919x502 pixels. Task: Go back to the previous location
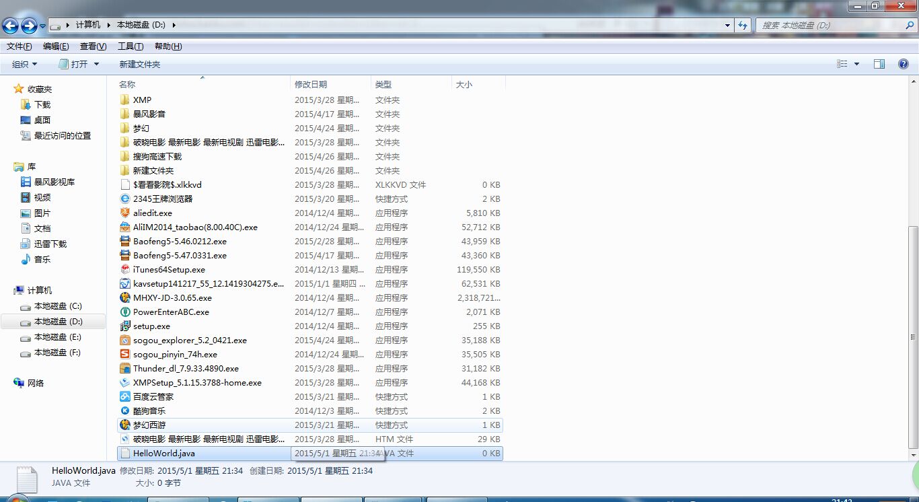(x=11, y=26)
